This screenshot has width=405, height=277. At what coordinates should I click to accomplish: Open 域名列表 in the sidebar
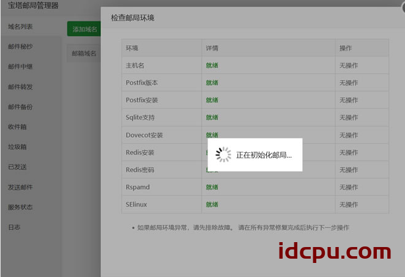click(x=20, y=27)
